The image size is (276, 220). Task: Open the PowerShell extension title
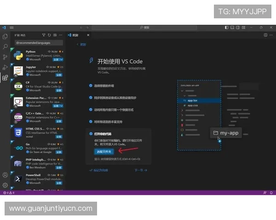coord(33,175)
